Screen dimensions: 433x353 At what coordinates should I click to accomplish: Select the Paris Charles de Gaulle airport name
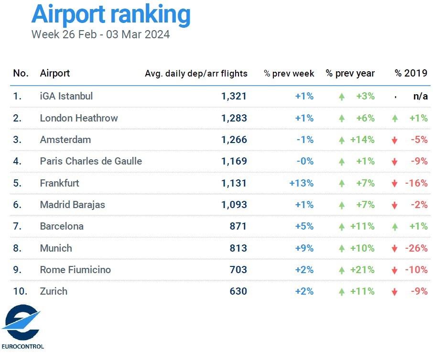point(91,161)
